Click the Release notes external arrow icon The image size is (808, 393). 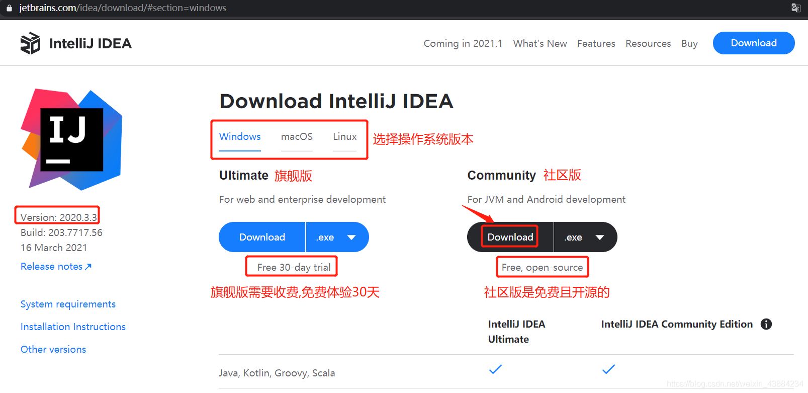click(x=88, y=267)
